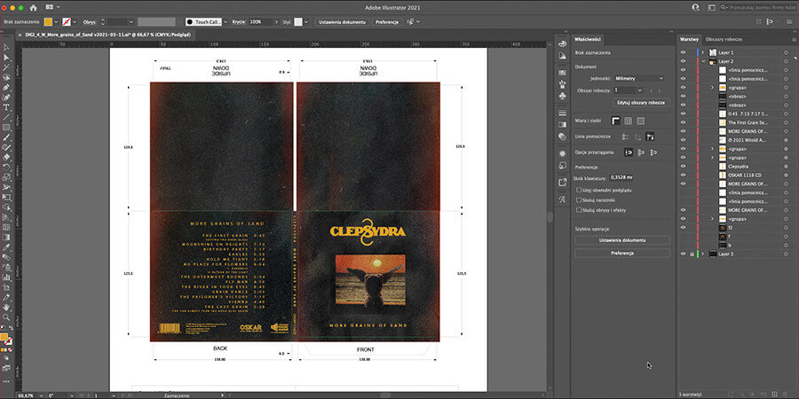Open the Brushes panel icon
Image resolution: width=799 pixels, height=399 pixels.
(x=562, y=84)
